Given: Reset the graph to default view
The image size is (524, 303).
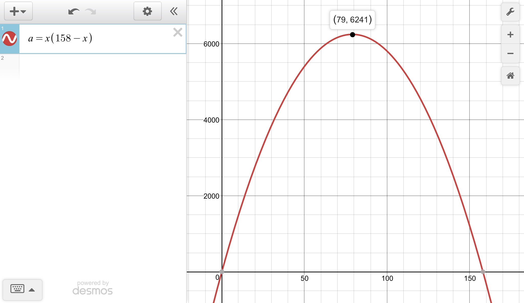Looking at the screenshot, I should pos(510,76).
